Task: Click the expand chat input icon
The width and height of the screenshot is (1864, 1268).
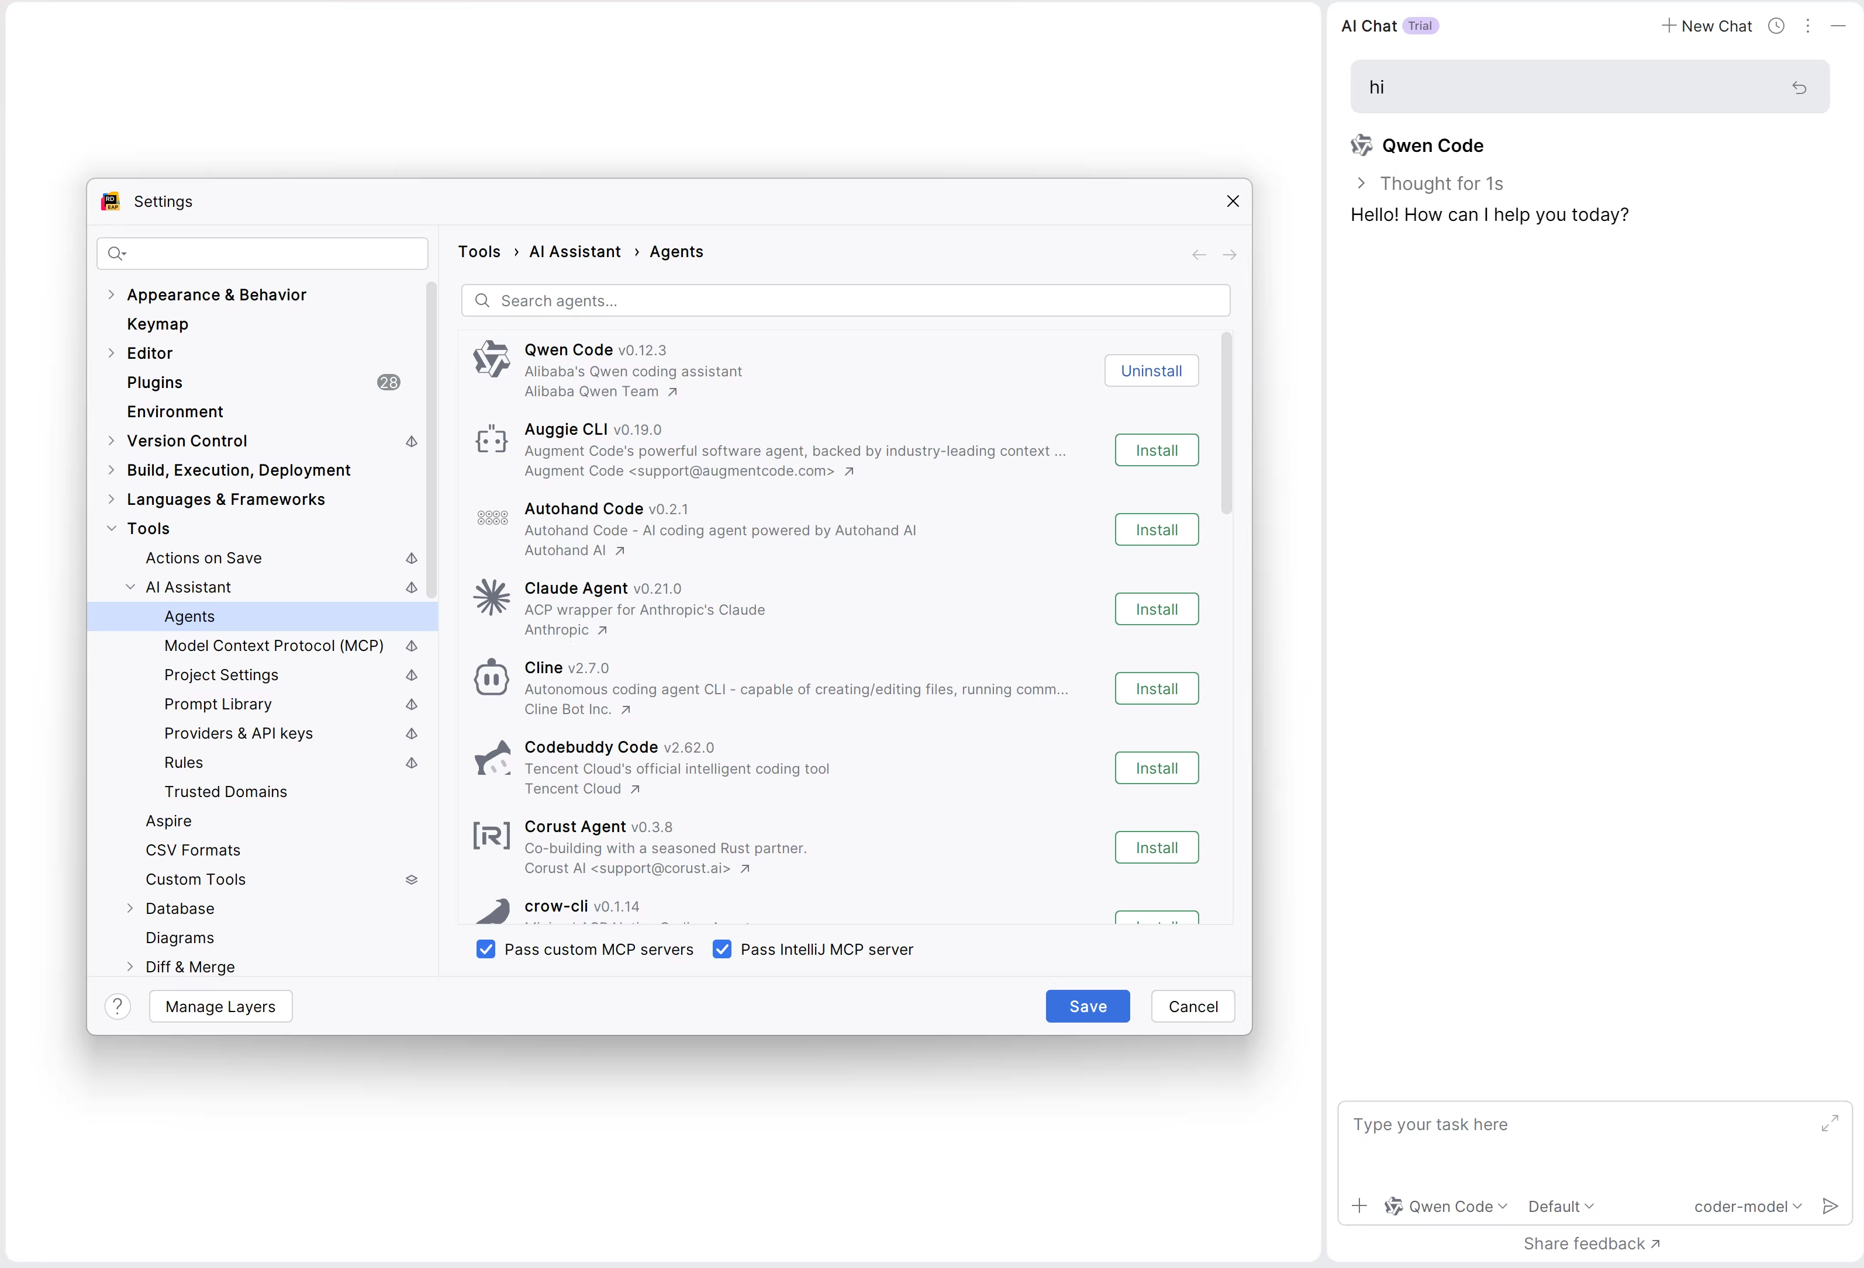Action: coord(1829,1123)
